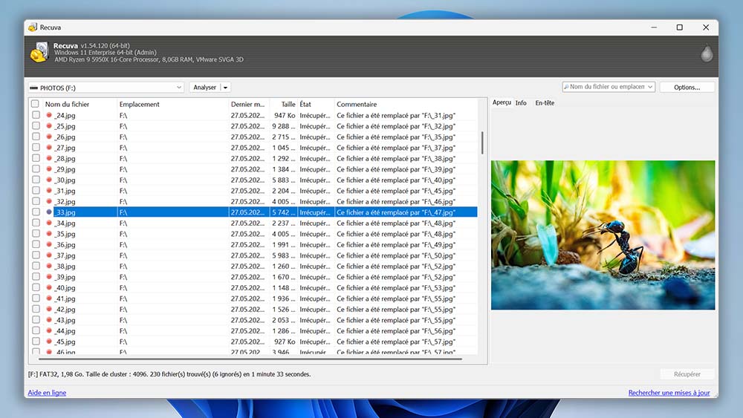Open the PHOTOS (F:) drive dropdown

pyautogui.click(x=178, y=88)
